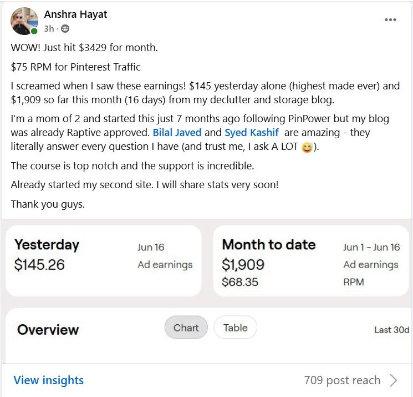Click the View insights link

(x=49, y=380)
